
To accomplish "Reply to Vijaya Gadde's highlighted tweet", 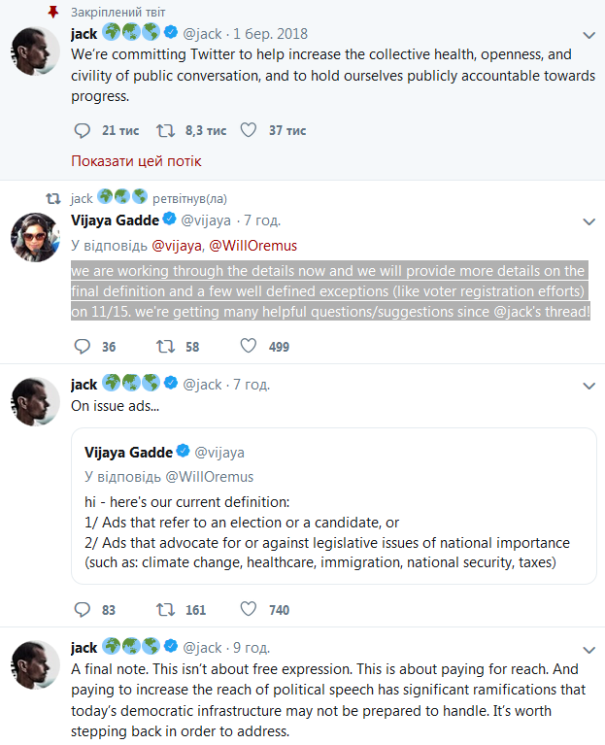I will click(82, 346).
